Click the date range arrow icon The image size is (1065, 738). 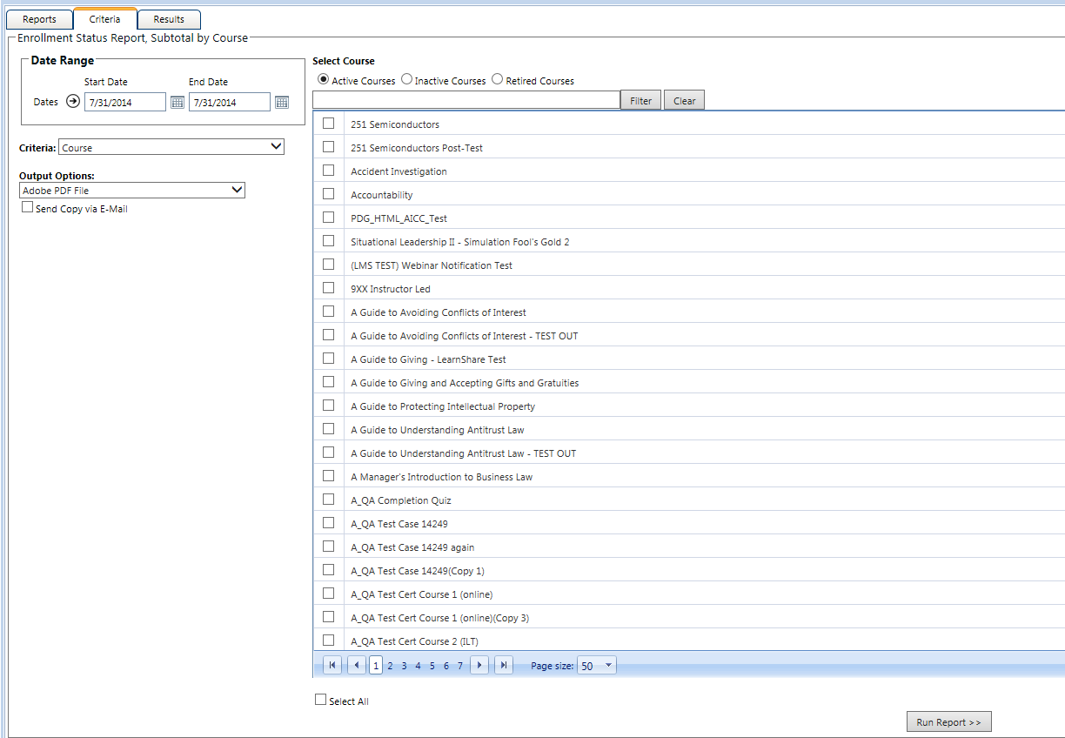pos(73,102)
